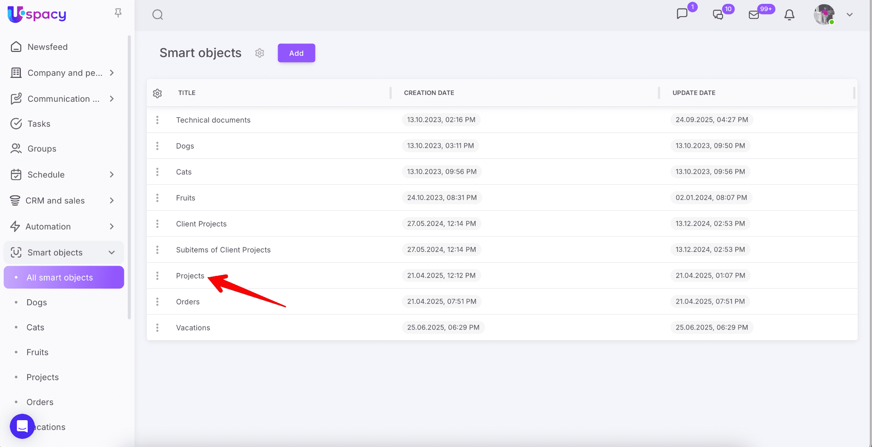Screen dimensions: 872x447
Task: Go to Newsfeed in the sidebar
Action: click(47, 47)
